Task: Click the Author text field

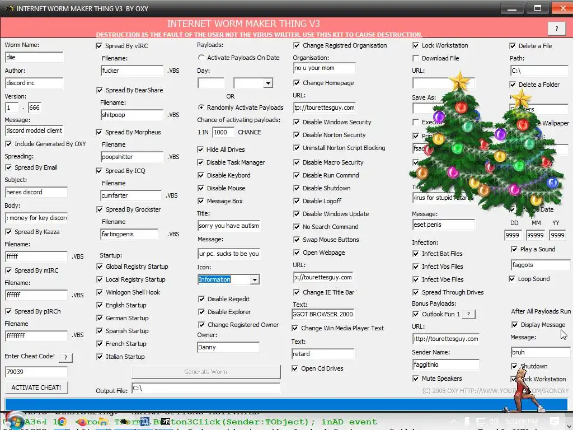Action: (x=34, y=83)
